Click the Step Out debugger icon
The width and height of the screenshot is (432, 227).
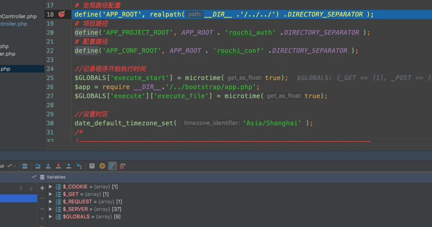click(x=69, y=166)
